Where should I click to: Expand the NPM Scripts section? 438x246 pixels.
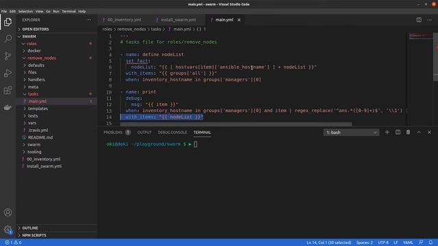[57, 235]
